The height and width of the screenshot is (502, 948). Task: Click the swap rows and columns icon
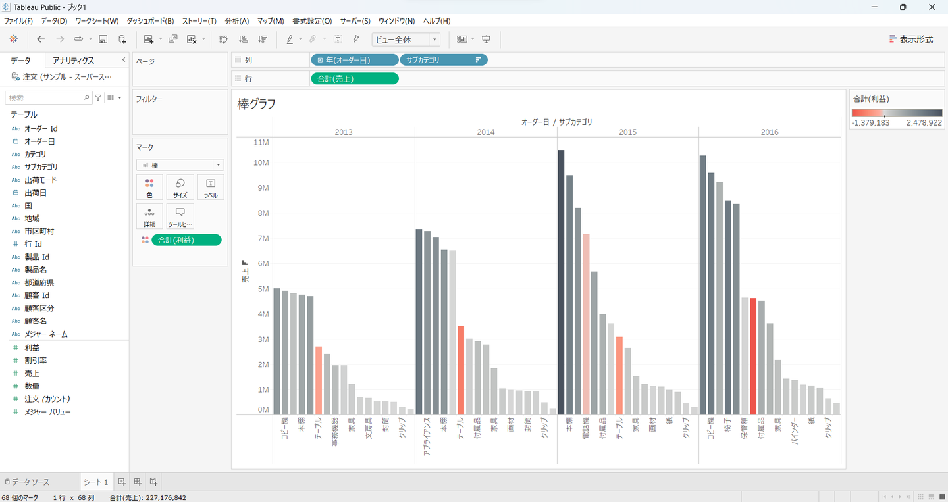click(x=224, y=39)
